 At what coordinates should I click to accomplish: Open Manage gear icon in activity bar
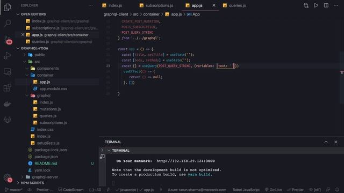tap(8, 177)
